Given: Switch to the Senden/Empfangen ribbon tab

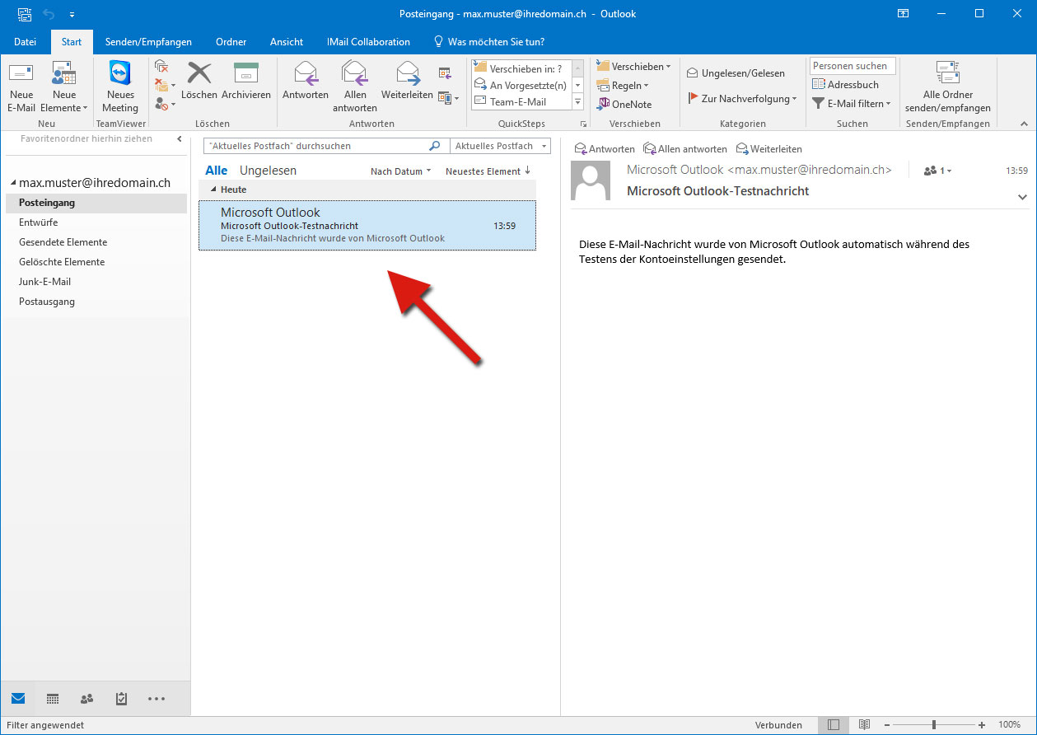Looking at the screenshot, I should pyautogui.click(x=148, y=42).
